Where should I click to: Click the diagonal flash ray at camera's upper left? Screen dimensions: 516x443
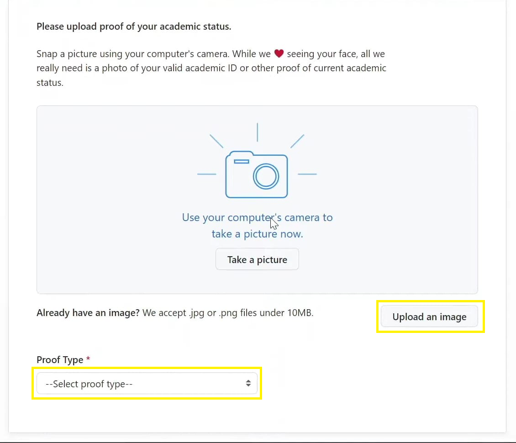[x=216, y=141]
